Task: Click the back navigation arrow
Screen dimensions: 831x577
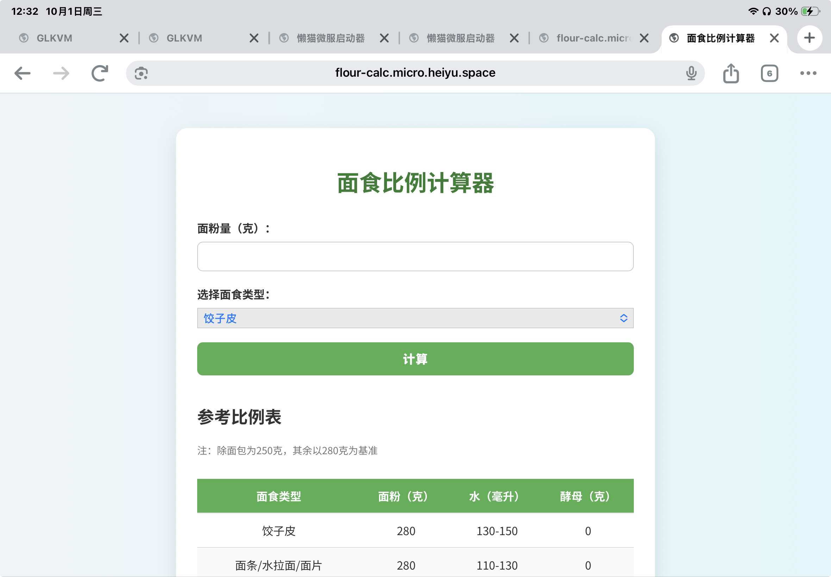Action: [23, 73]
